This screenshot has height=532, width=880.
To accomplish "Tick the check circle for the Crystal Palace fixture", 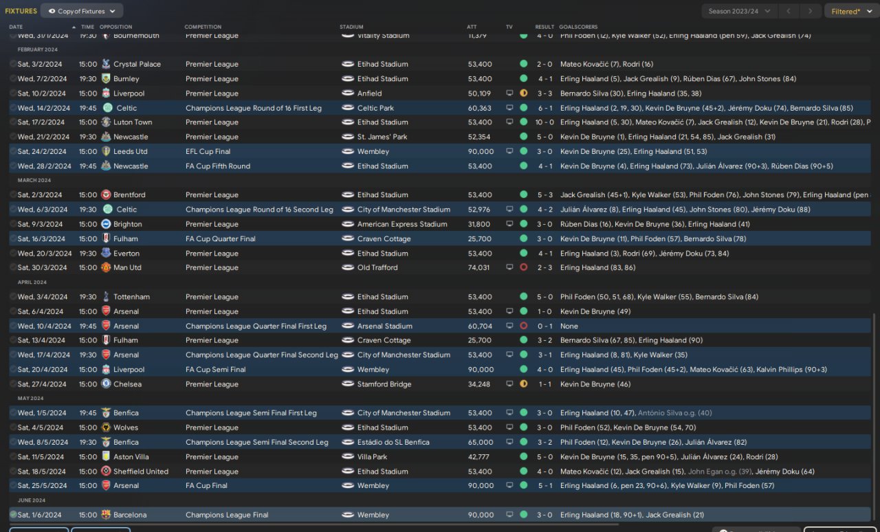I will (13, 64).
